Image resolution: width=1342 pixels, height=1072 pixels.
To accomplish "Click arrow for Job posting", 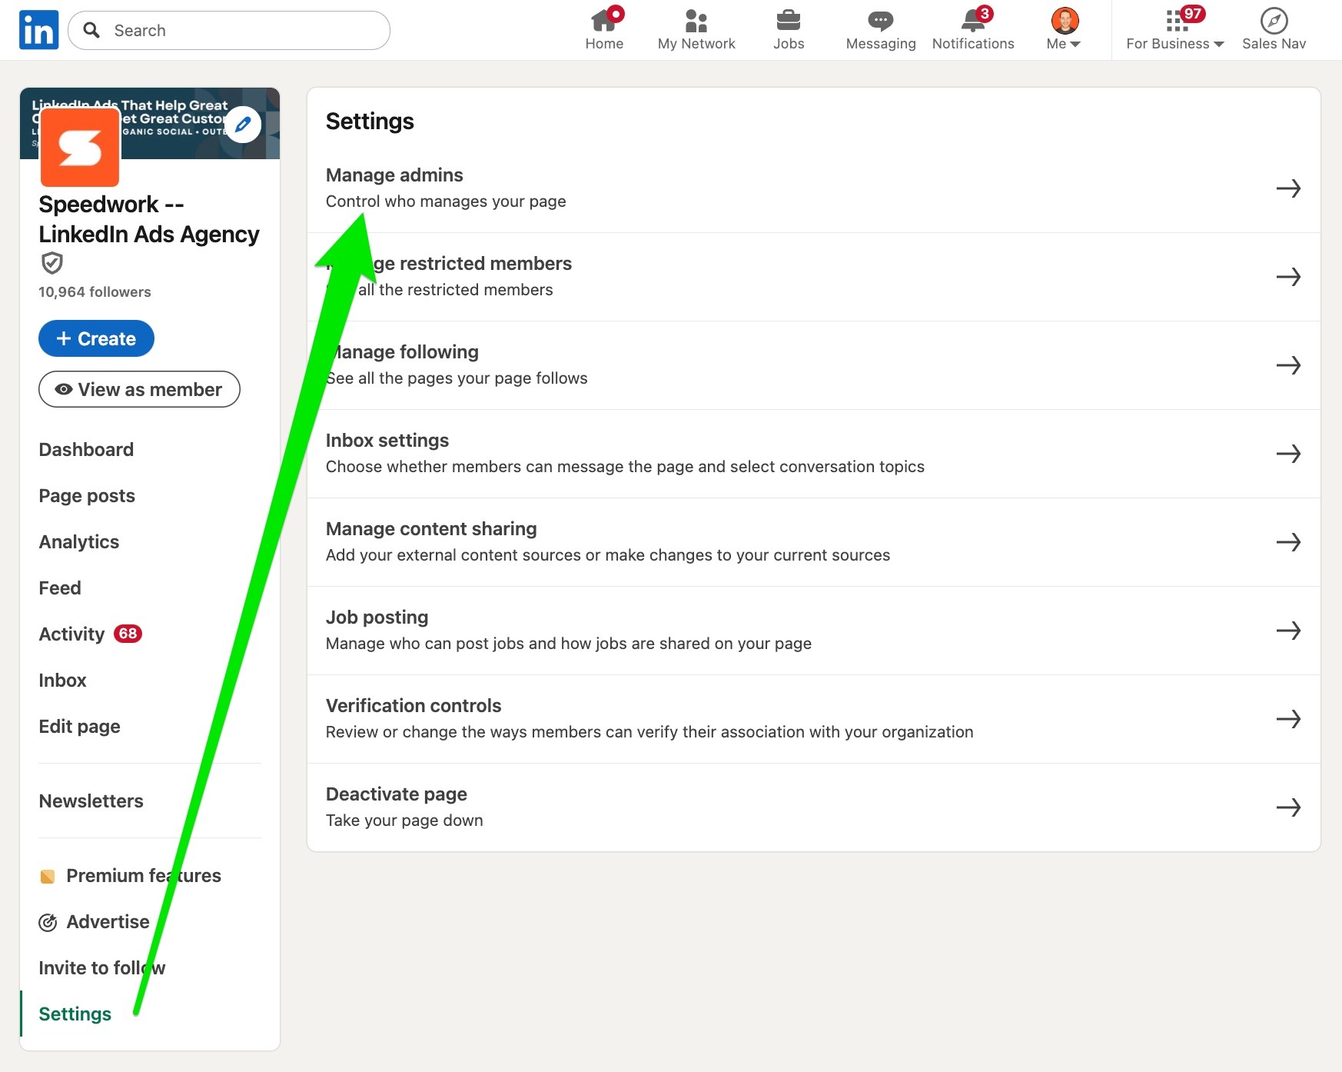I will pyautogui.click(x=1288, y=631).
